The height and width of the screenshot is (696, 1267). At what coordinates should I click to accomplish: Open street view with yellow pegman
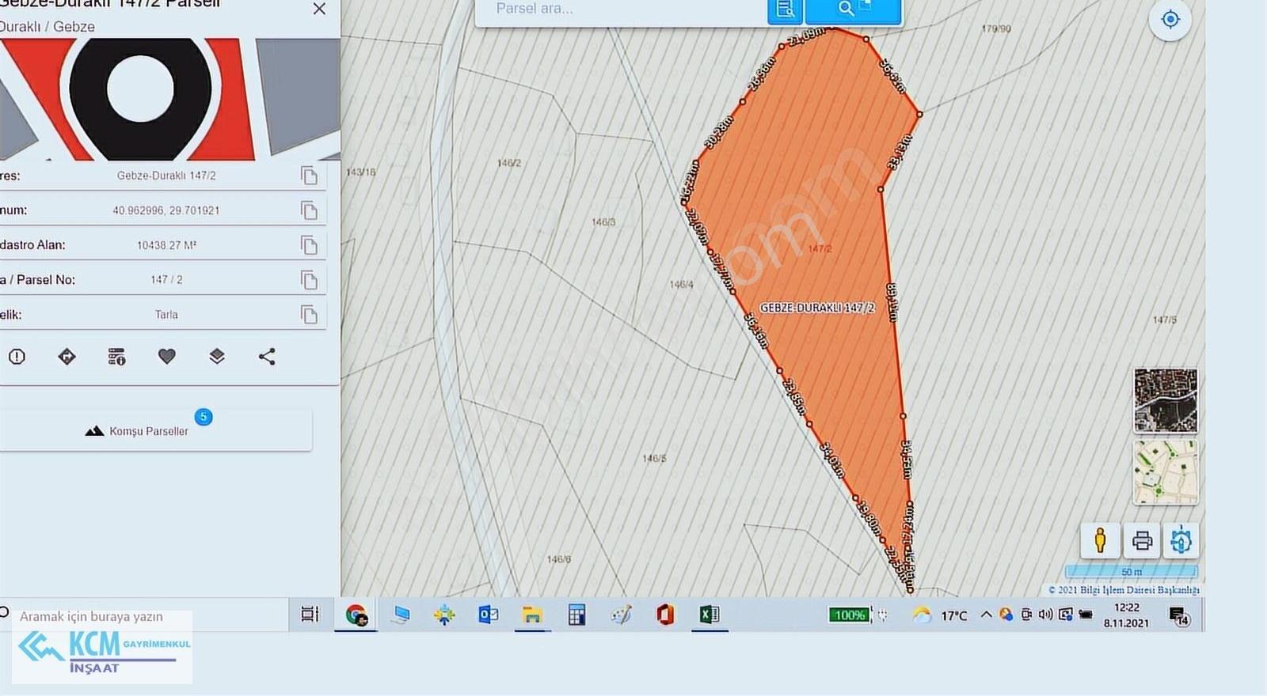point(1100,541)
